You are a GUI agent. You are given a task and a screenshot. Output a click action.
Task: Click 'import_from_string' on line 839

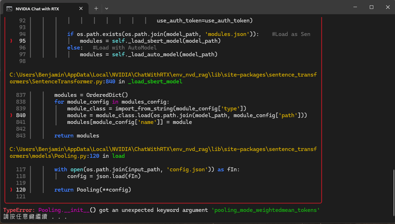[144, 108]
